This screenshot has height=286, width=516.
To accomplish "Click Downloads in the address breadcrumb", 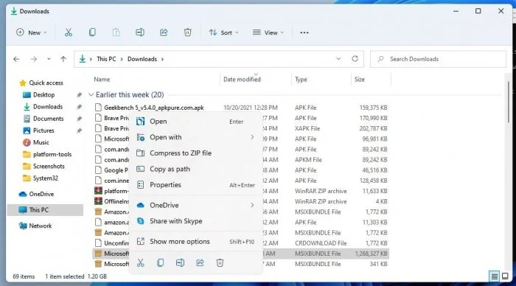I will [x=142, y=59].
